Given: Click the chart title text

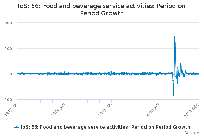Looking at the screenshot, I should (102, 10).
